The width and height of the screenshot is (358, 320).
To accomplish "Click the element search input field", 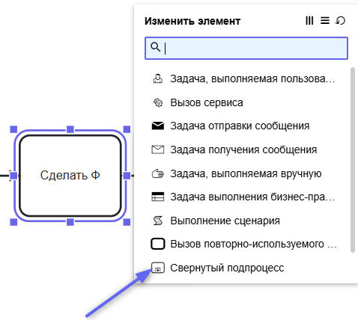I will (246, 48).
